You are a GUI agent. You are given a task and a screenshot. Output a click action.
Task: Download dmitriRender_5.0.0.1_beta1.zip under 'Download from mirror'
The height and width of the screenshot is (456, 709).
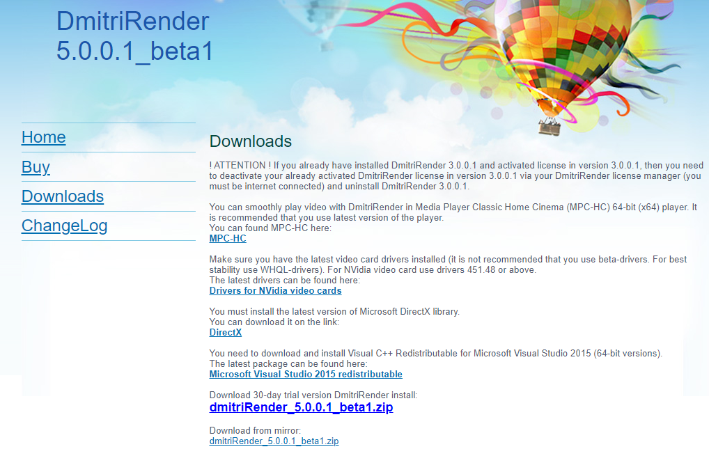[x=274, y=441]
